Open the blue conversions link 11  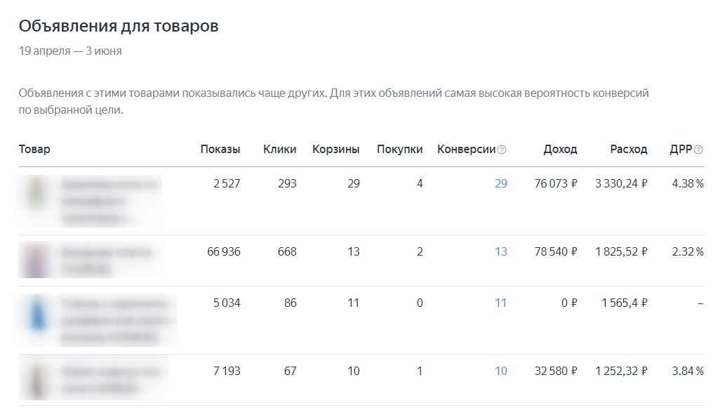[x=500, y=303]
